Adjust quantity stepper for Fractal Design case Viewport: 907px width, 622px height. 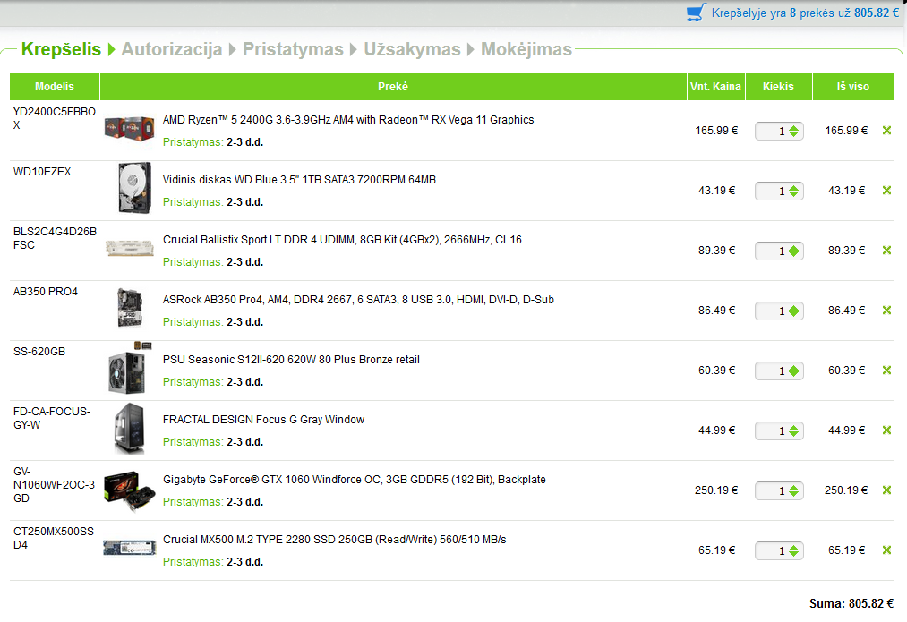coord(793,430)
